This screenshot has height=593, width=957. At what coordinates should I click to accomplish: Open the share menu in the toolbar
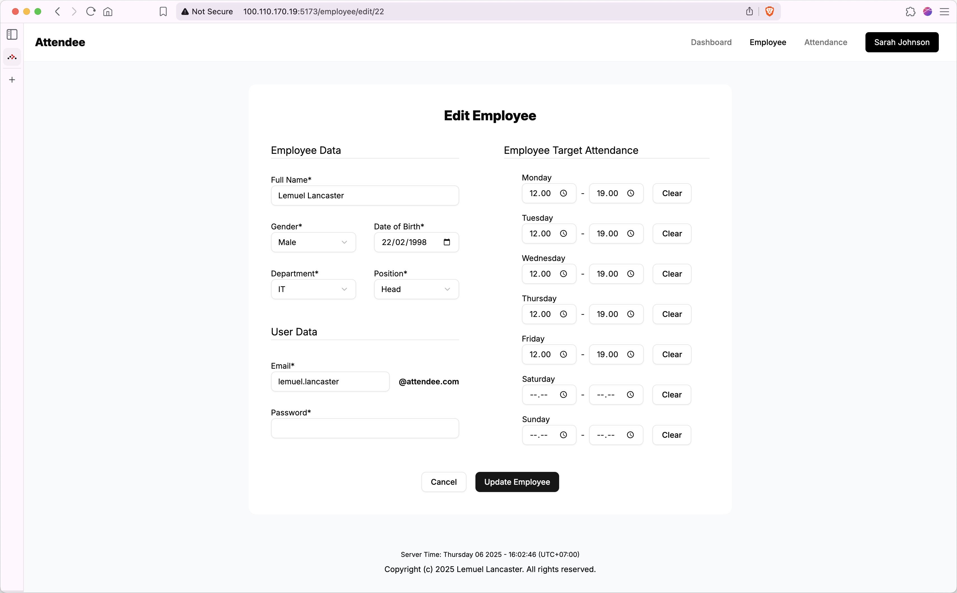(x=749, y=11)
